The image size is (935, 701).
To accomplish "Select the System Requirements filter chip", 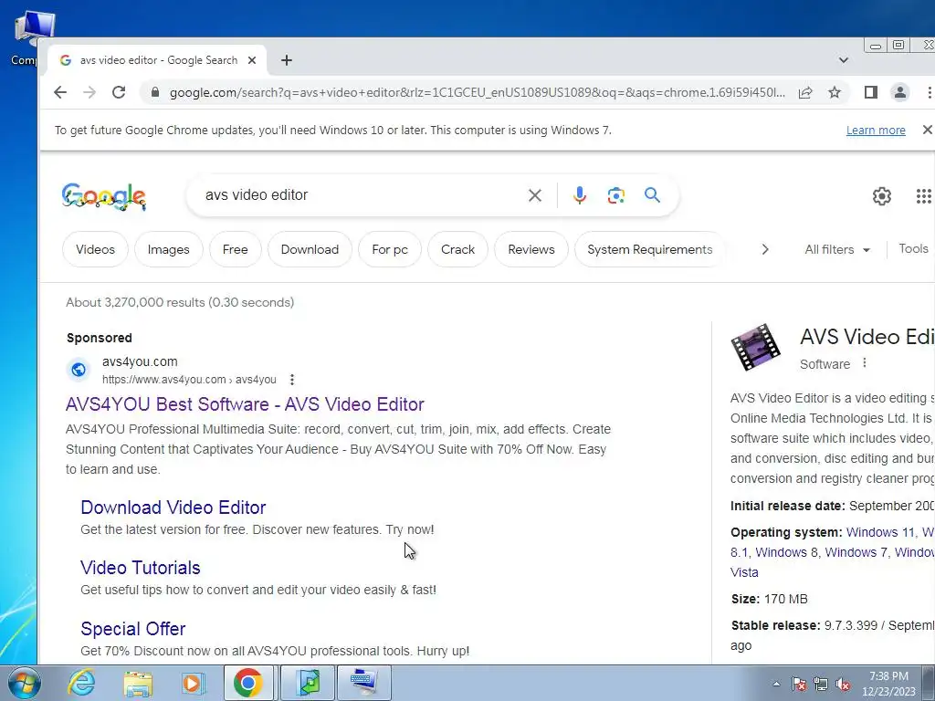I will 650,250.
